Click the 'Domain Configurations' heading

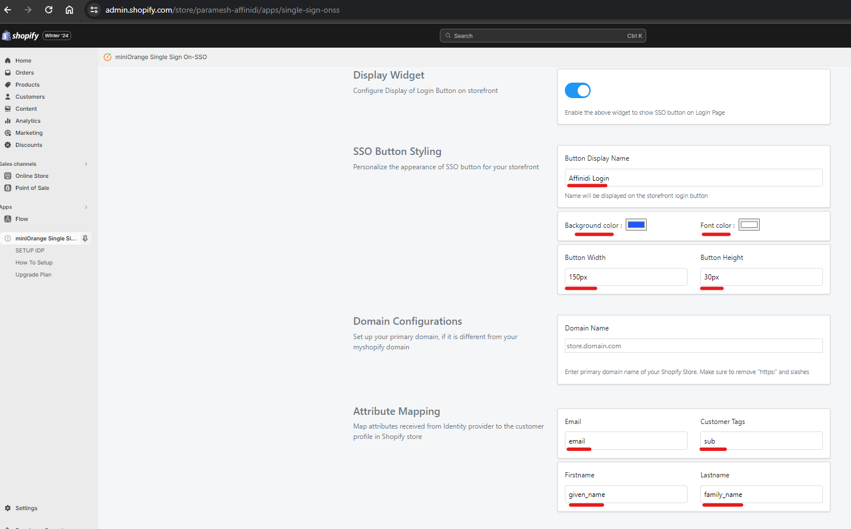[x=408, y=321]
